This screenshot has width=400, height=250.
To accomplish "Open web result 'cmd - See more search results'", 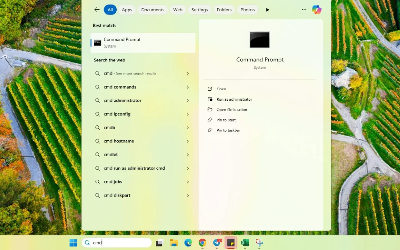I will [x=143, y=73].
